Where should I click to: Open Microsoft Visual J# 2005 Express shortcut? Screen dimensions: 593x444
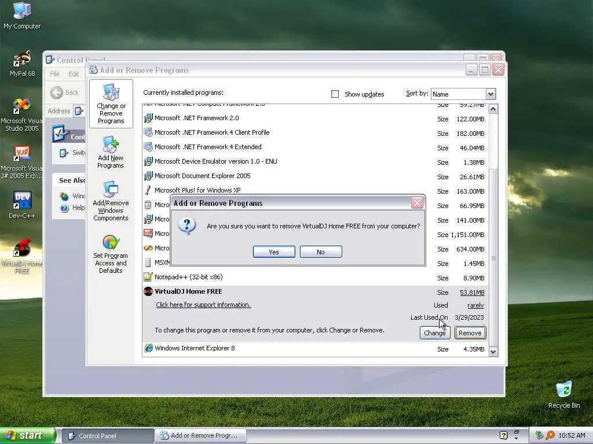click(x=22, y=162)
